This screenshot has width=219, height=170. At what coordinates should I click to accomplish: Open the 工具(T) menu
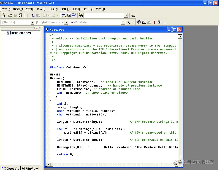77,9
